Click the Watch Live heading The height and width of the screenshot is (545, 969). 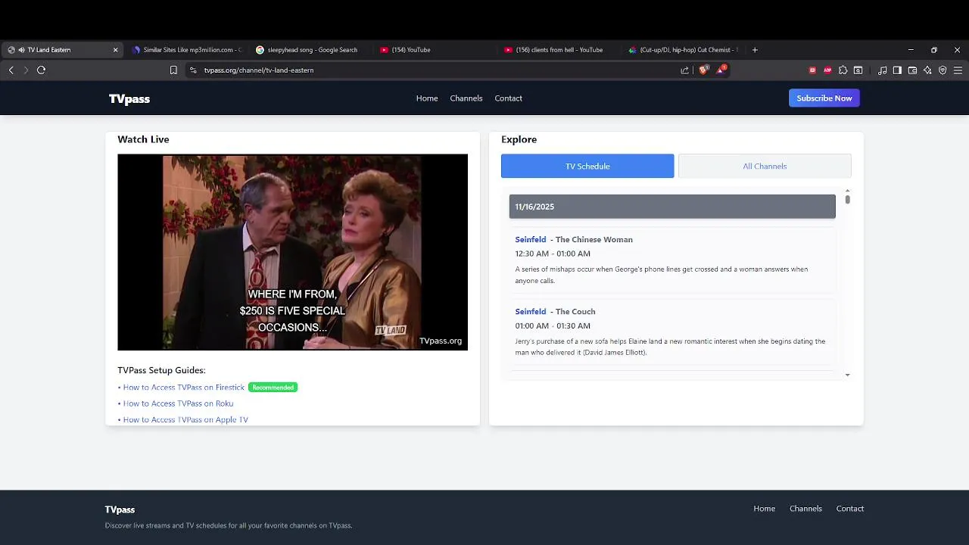[143, 139]
